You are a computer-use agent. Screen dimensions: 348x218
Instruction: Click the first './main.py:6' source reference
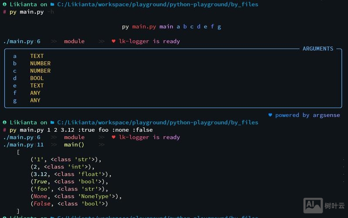click(22, 41)
